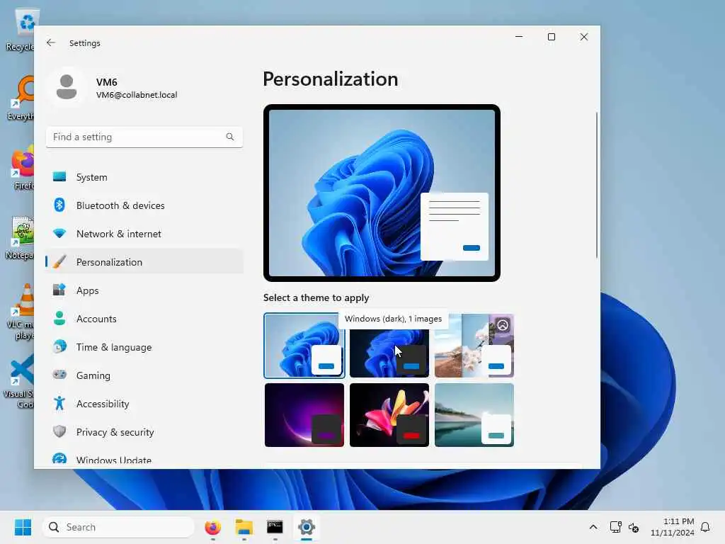Image resolution: width=725 pixels, height=544 pixels.
Task: Open the System settings category
Action: pos(144,176)
